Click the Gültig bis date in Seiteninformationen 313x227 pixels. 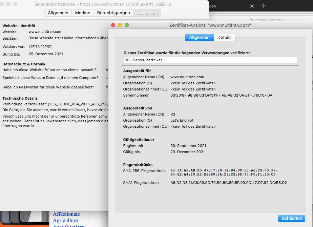pyautogui.click(x=46, y=54)
